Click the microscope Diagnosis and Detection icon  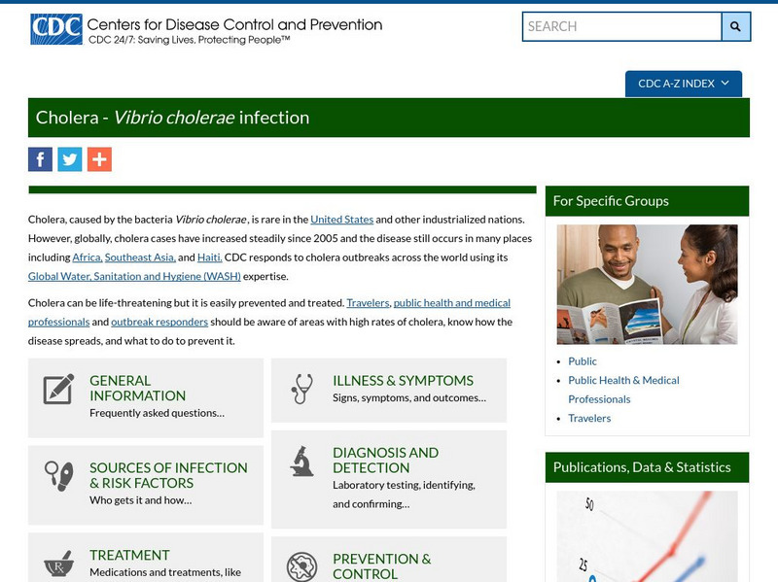pyautogui.click(x=302, y=463)
